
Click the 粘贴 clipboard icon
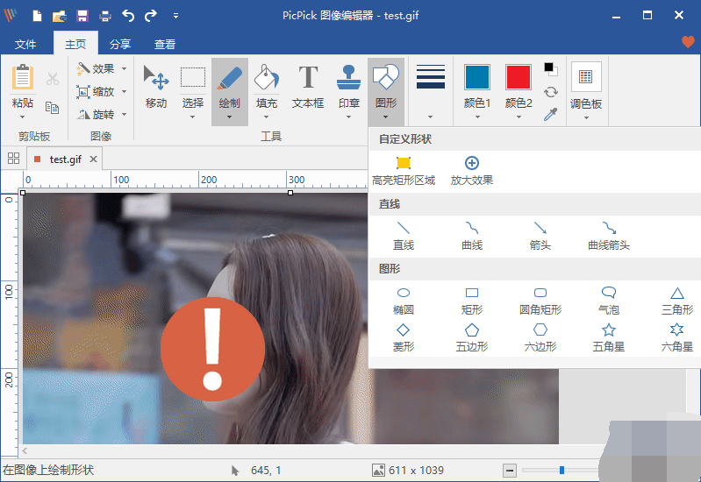pos(23,77)
